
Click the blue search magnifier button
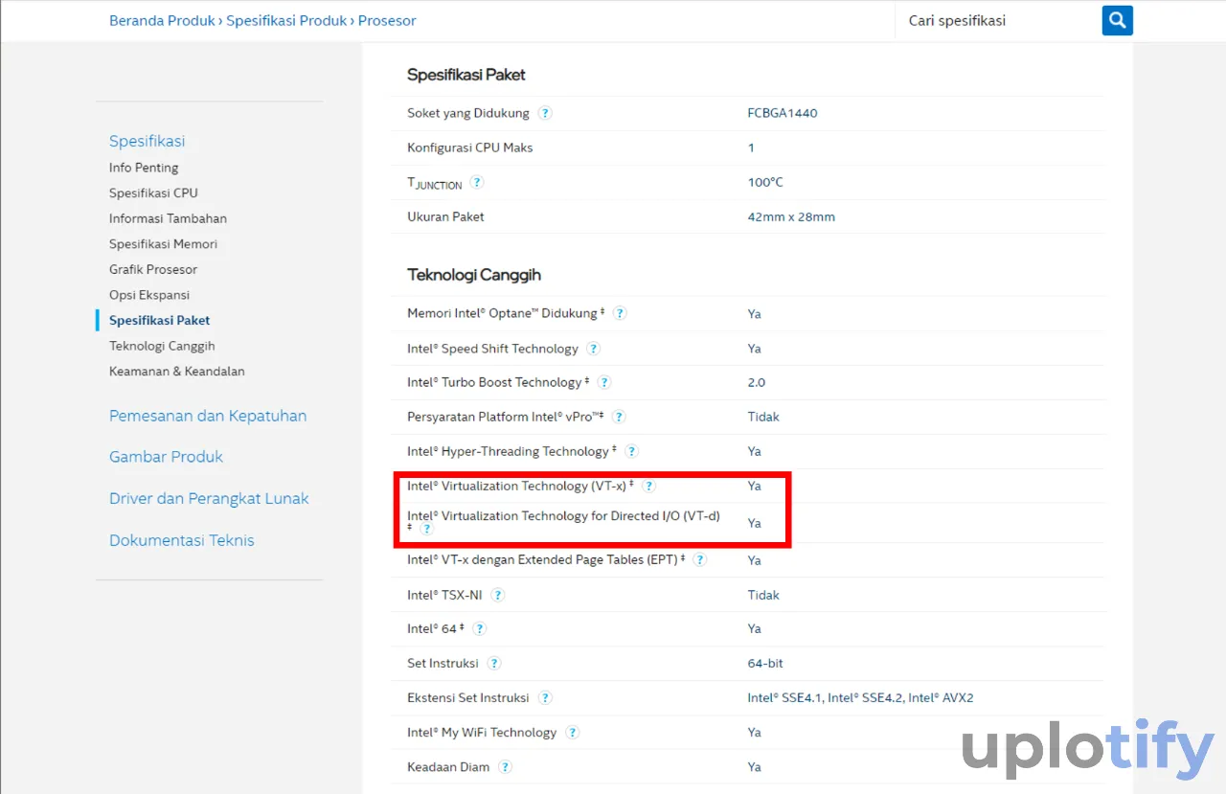coord(1117,20)
